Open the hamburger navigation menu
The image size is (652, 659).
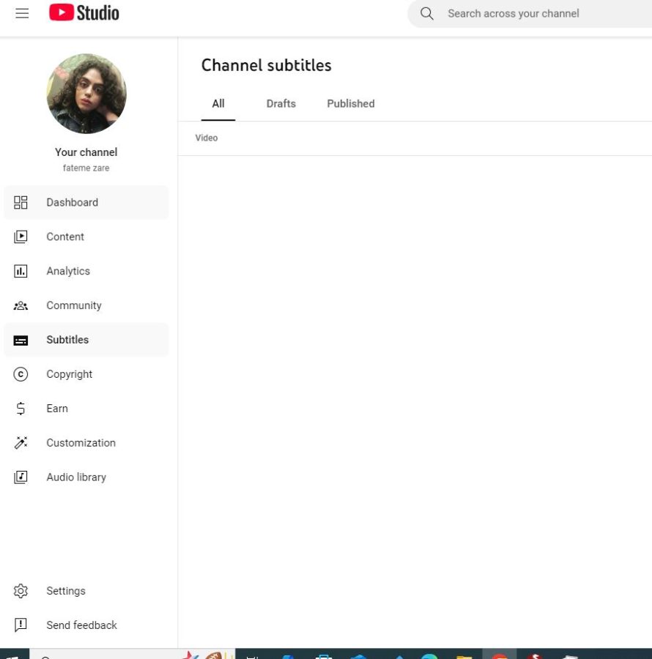pyautogui.click(x=22, y=13)
